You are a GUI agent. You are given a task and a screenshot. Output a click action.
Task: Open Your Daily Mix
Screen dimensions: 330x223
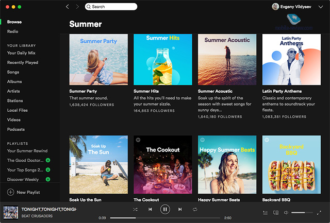click(x=21, y=53)
